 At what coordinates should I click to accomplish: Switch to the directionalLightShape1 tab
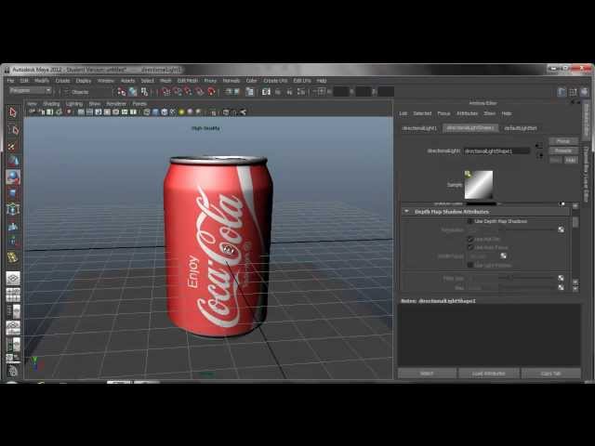470,128
